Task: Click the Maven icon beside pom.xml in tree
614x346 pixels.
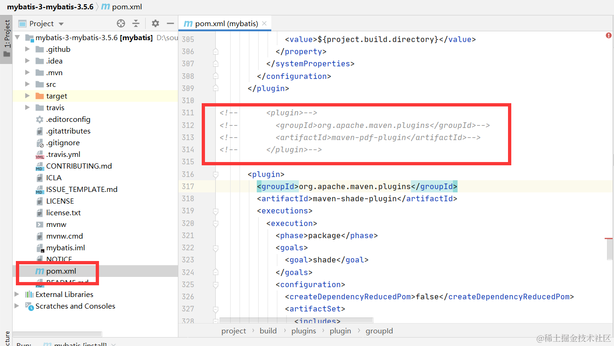Action: point(40,271)
